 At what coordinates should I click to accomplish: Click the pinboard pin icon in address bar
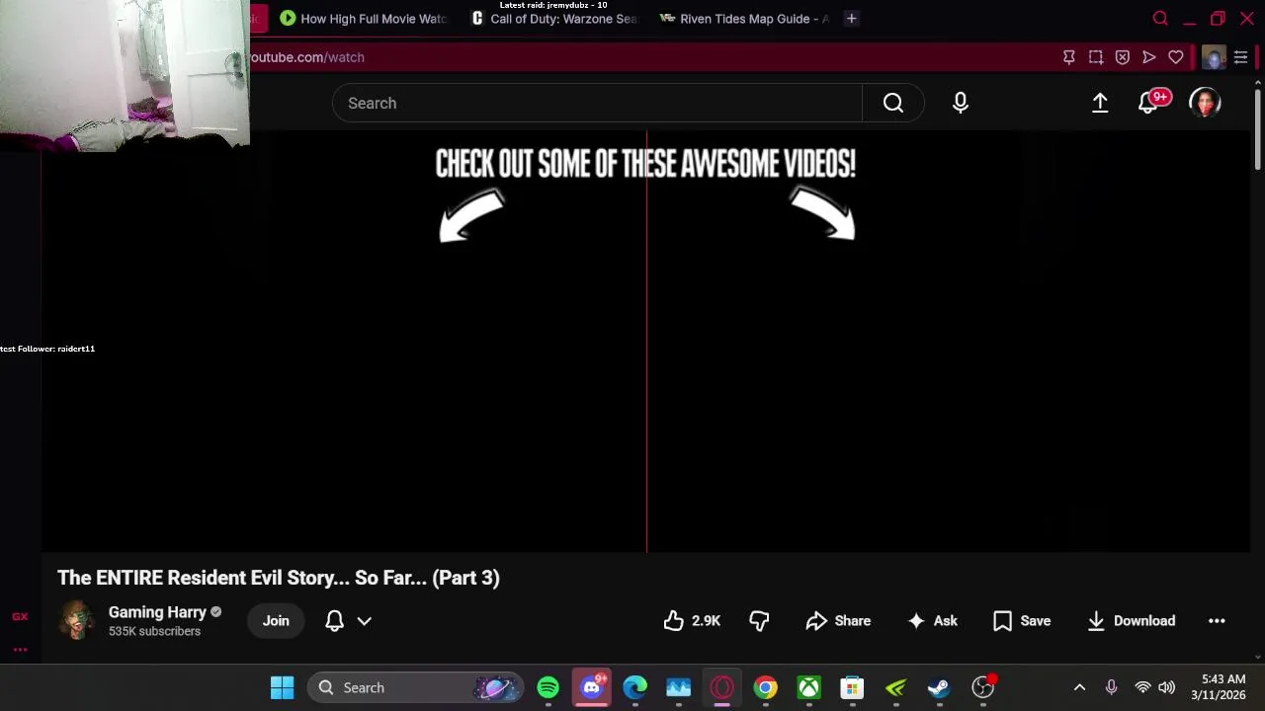click(x=1069, y=57)
